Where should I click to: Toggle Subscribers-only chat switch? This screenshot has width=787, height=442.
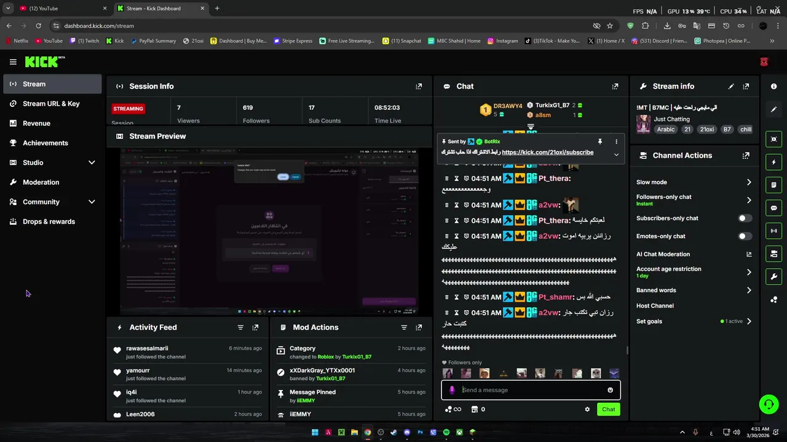coord(745,218)
